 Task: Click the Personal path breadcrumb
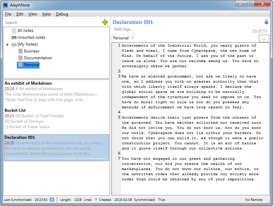[121, 38]
